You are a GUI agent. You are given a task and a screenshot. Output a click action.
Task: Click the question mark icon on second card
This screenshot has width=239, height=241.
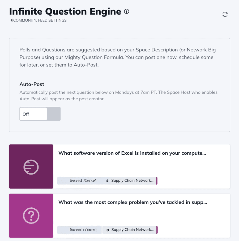[31, 216]
